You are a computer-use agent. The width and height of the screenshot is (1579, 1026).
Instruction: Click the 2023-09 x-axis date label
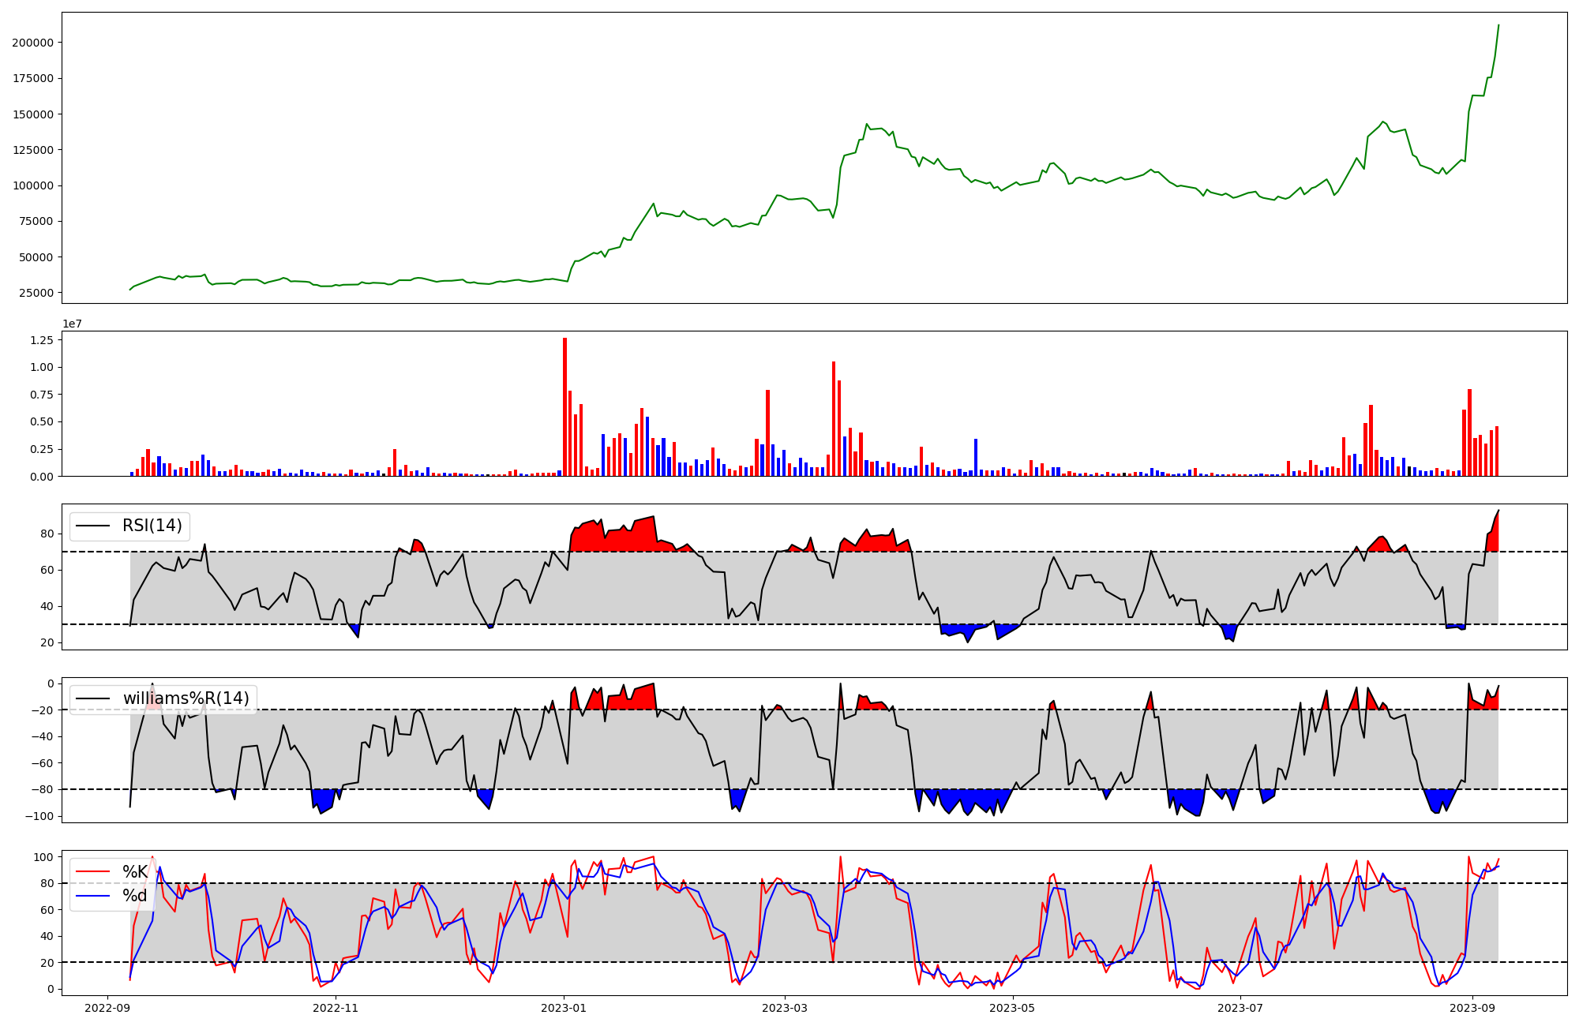point(1473,1007)
